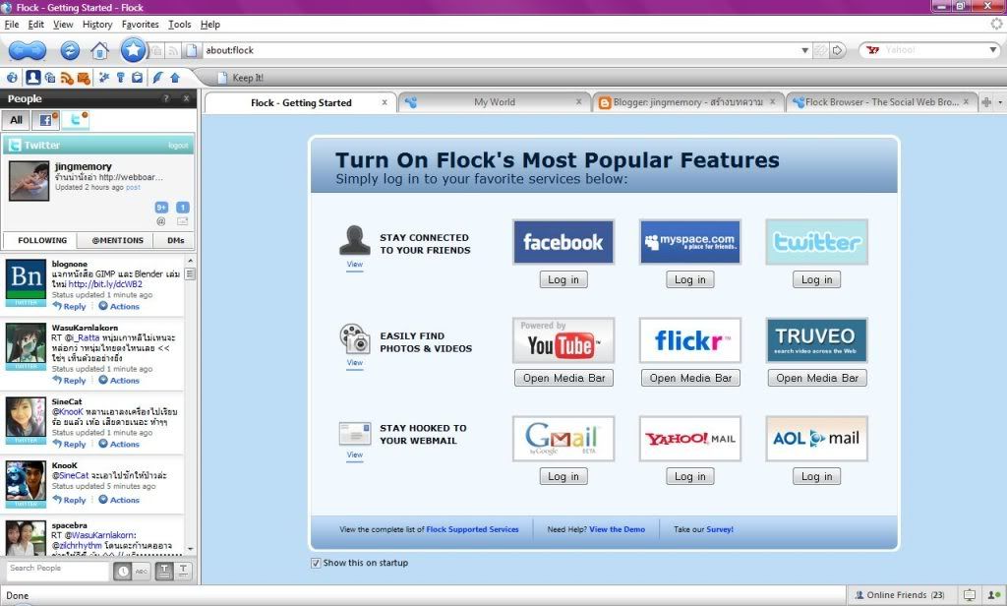Expand Actions for KnooK's tweet
This screenshot has width=1007, height=606.
[119, 500]
